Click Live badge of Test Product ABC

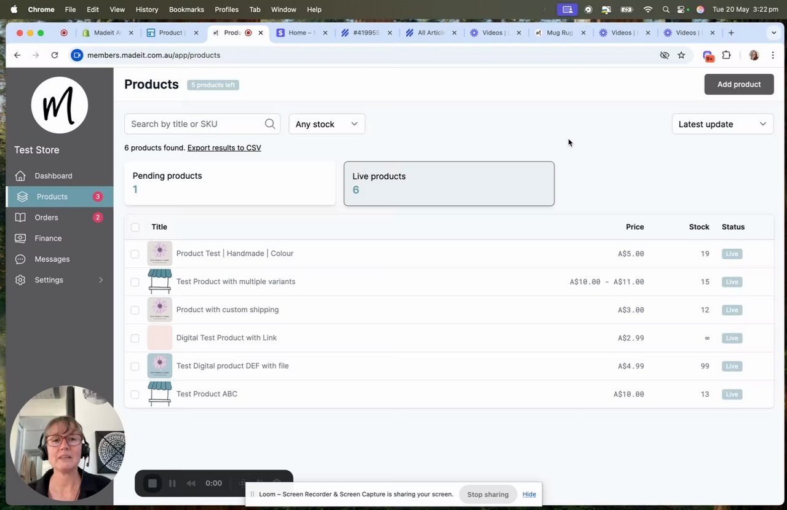pos(732,394)
